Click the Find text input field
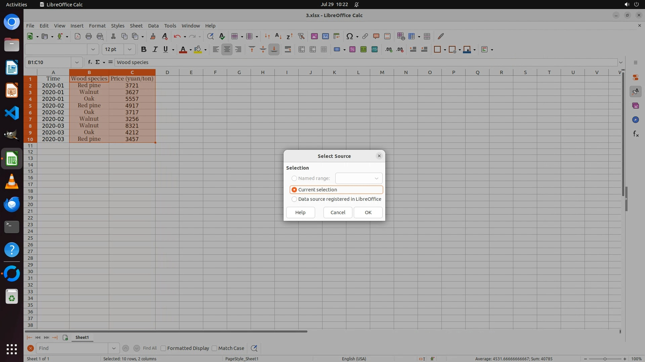This screenshot has height=362, width=645. (x=72, y=348)
